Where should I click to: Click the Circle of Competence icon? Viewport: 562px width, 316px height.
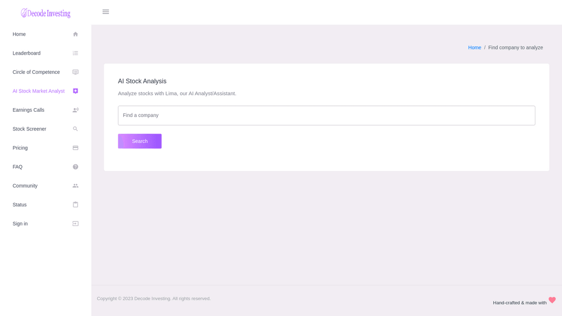[75, 72]
